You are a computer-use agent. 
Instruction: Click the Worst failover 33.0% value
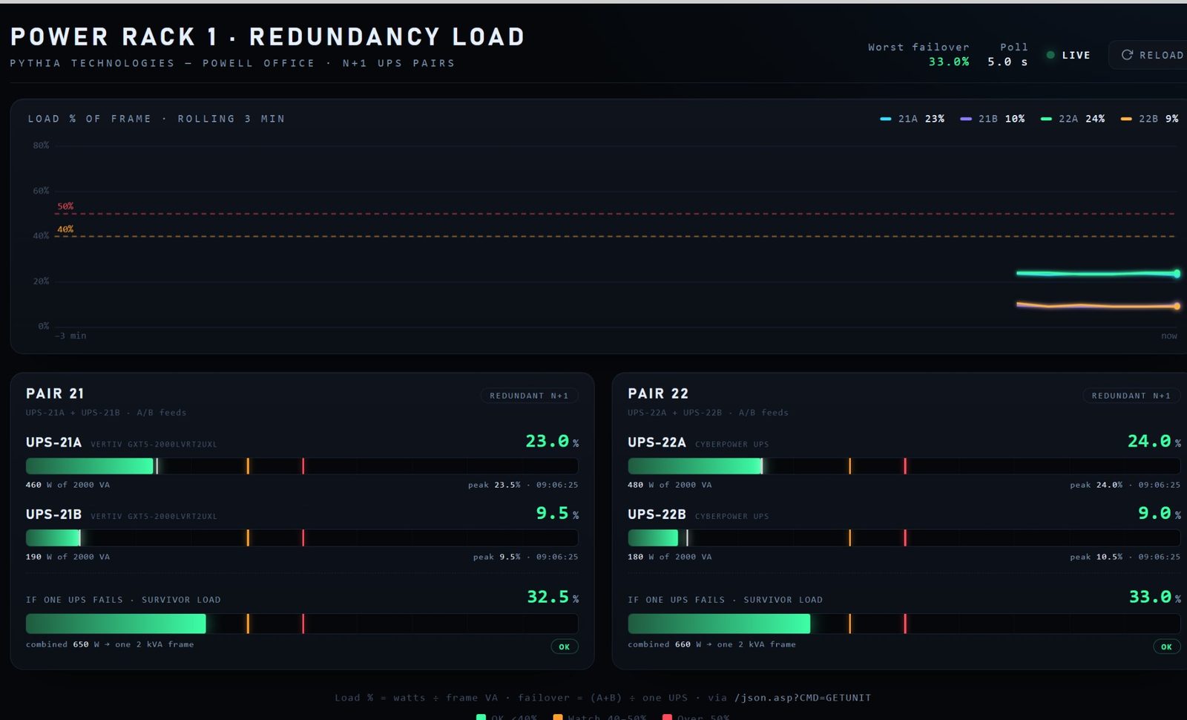pos(949,62)
